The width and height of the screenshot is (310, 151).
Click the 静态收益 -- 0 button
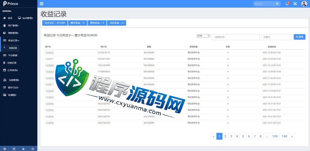(x=77, y=23)
